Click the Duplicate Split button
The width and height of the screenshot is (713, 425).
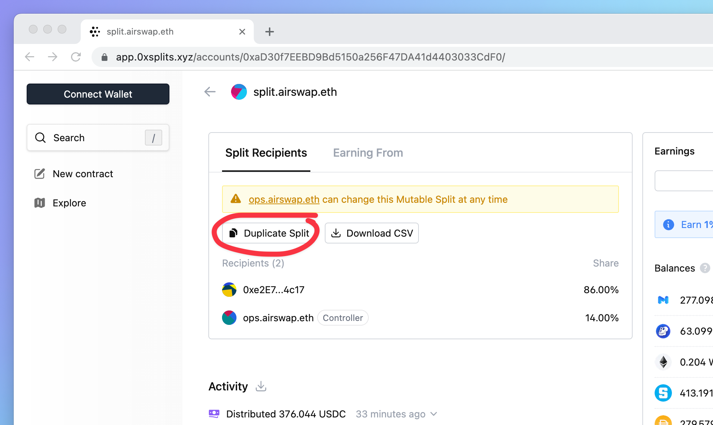pyautogui.click(x=270, y=233)
